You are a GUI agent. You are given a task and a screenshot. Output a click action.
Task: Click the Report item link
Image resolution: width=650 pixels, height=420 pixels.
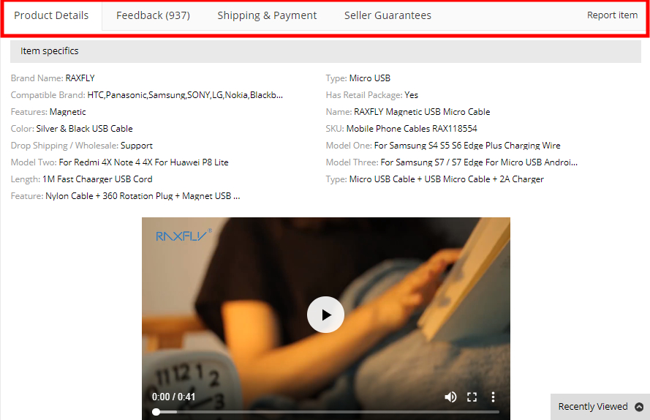pos(612,15)
